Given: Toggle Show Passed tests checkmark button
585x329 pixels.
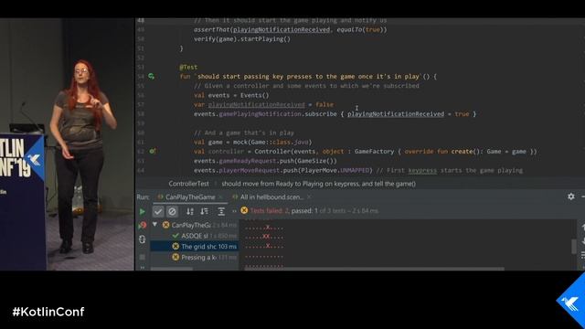Looking at the screenshot, I should click(x=158, y=211).
